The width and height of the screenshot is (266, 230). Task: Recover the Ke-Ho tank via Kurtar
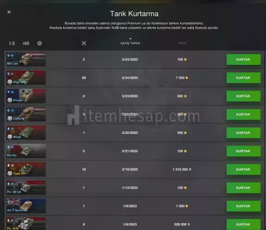243,151
